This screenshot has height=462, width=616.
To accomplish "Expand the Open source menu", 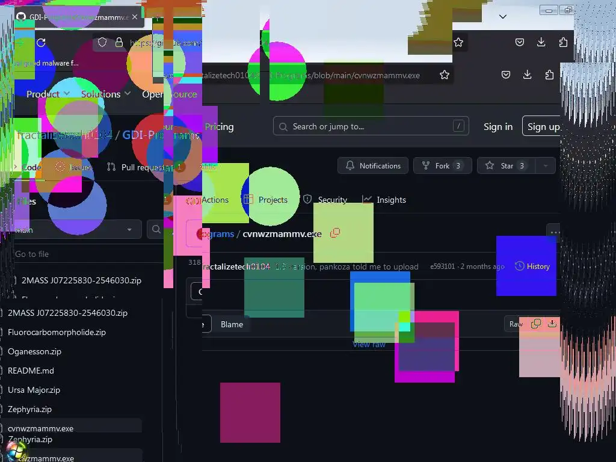I will coord(169,94).
